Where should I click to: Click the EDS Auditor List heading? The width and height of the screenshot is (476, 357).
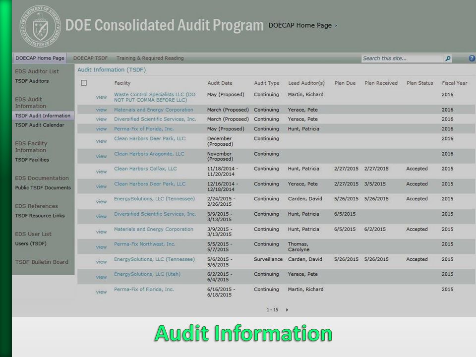click(37, 71)
